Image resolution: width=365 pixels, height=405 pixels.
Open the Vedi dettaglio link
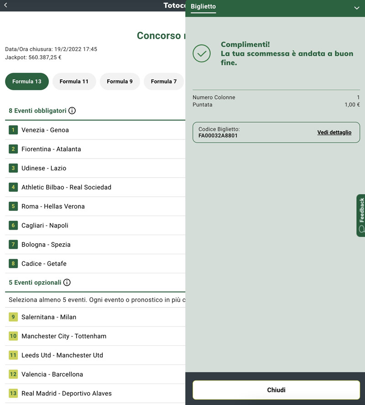(x=334, y=133)
